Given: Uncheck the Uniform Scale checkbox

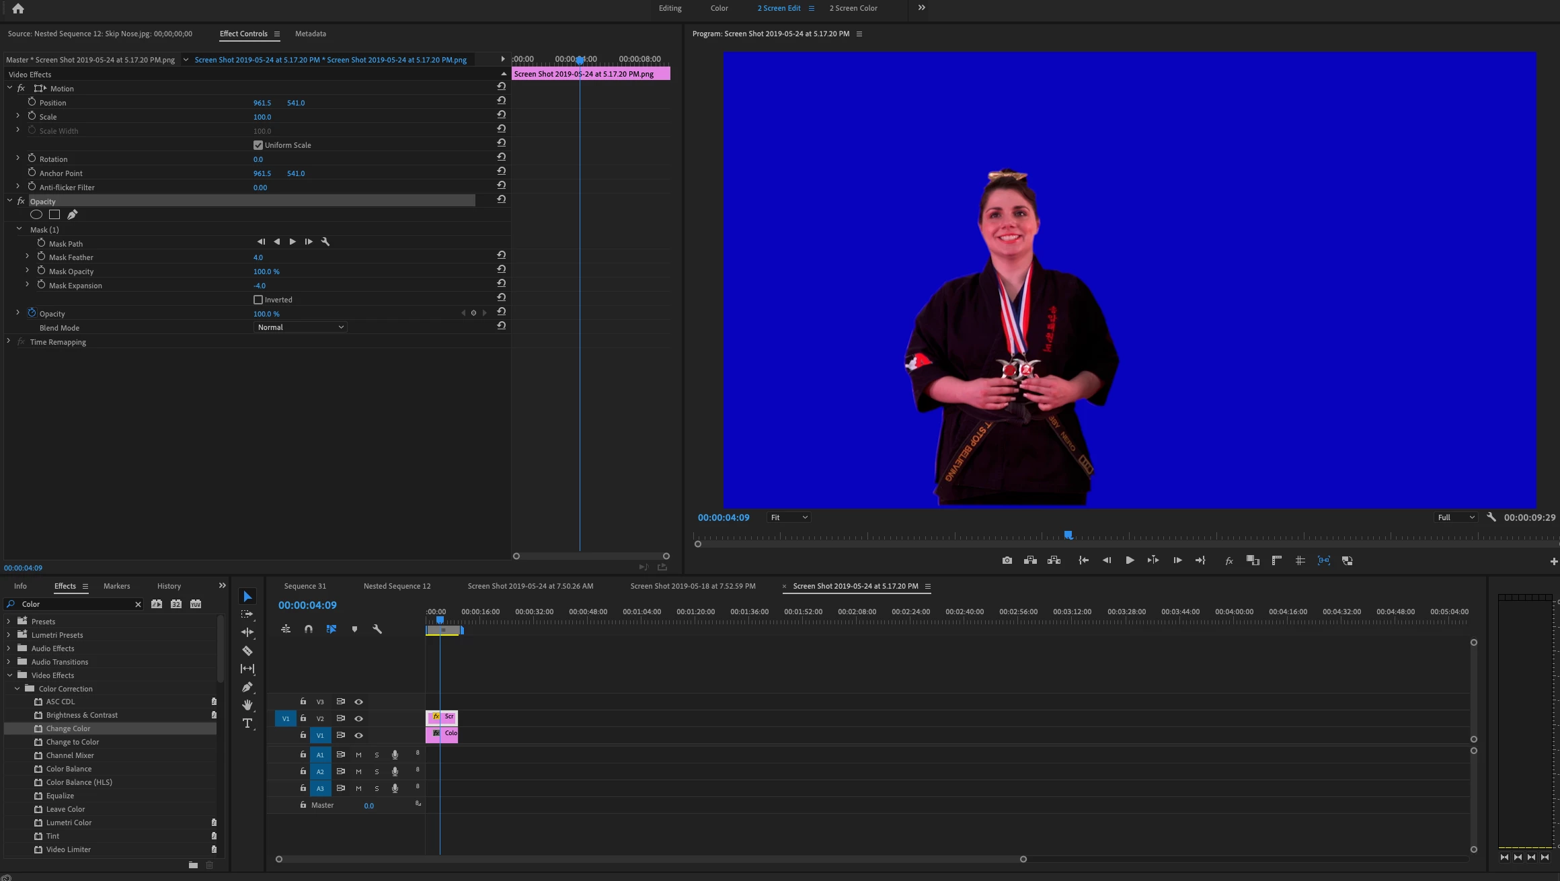Looking at the screenshot, I should 258,145.
